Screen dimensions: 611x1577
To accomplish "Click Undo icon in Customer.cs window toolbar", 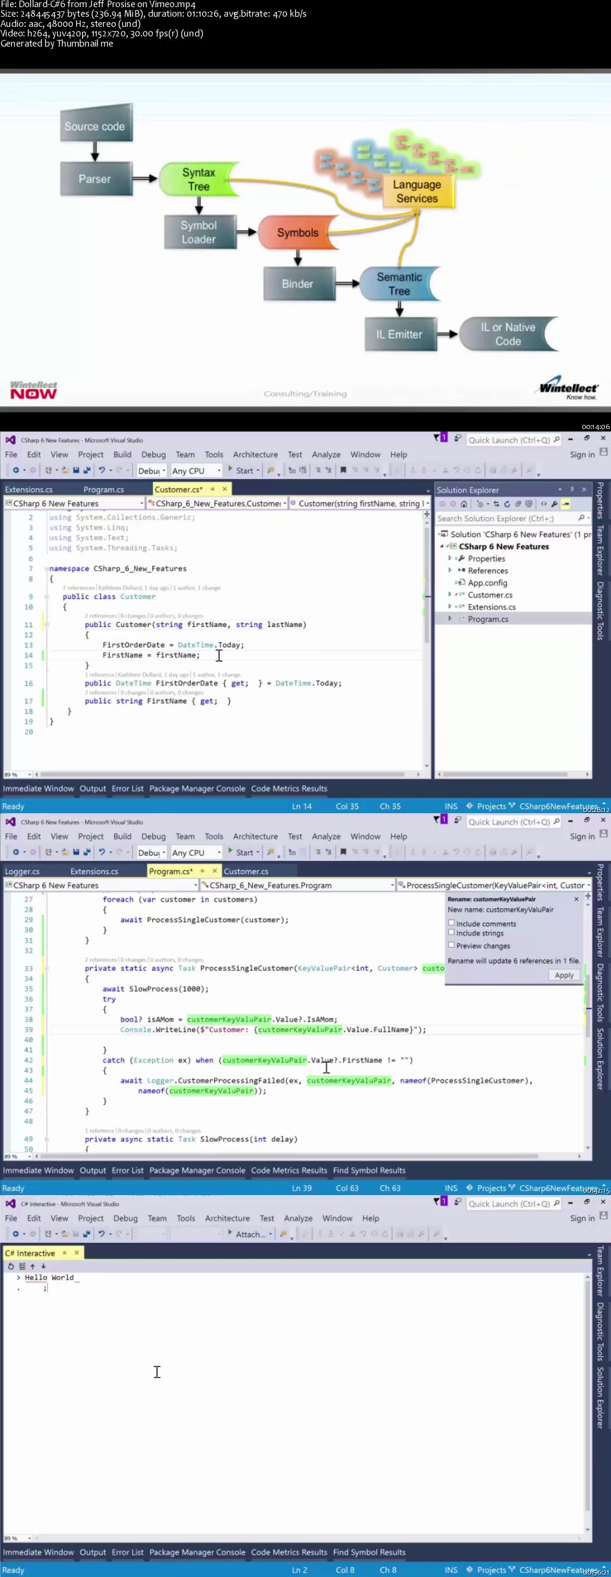I will pyautogui.click(x=102, y=470).
